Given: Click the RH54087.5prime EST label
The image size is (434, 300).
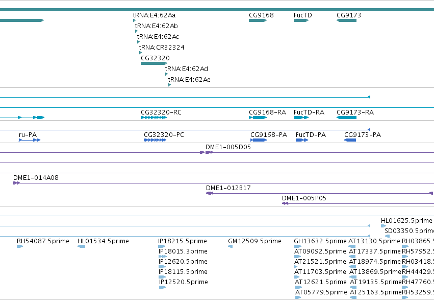Looking at the screenshot, I should click(43, 241).
